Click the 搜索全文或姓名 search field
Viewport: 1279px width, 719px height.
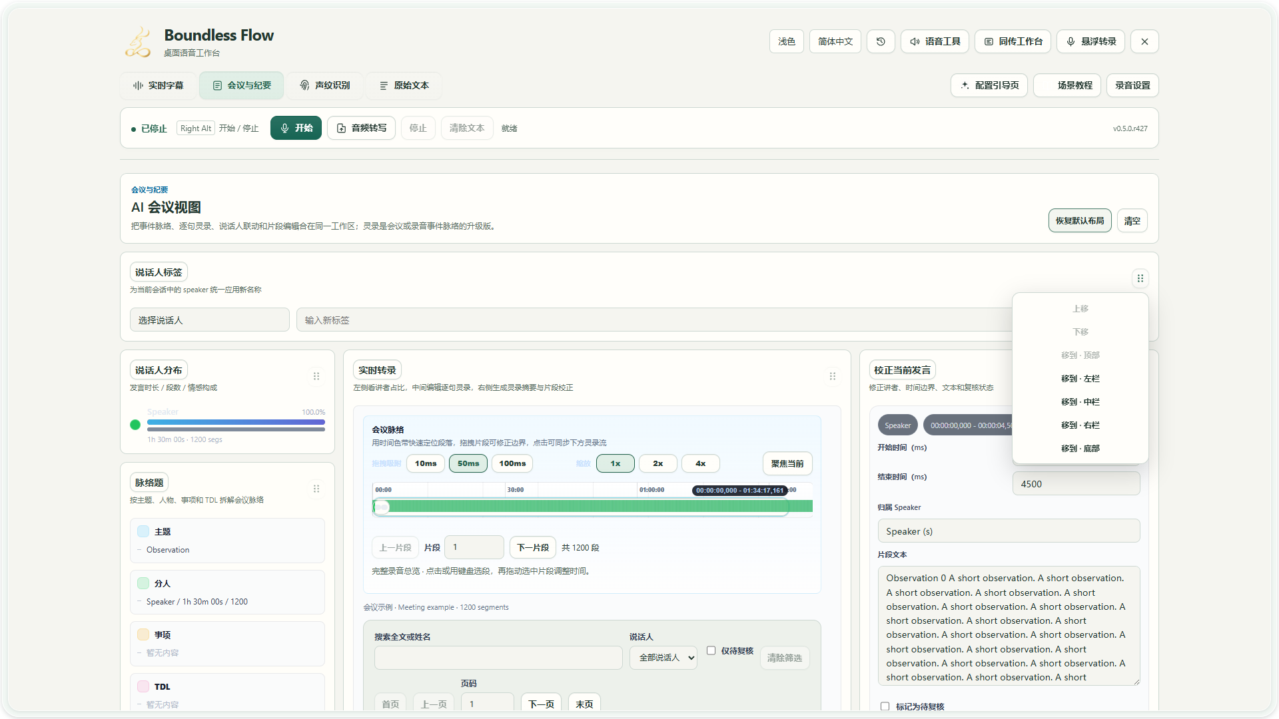tap(498, 658)
